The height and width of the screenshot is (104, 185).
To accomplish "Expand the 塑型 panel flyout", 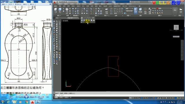I will [x=59, y=16].
